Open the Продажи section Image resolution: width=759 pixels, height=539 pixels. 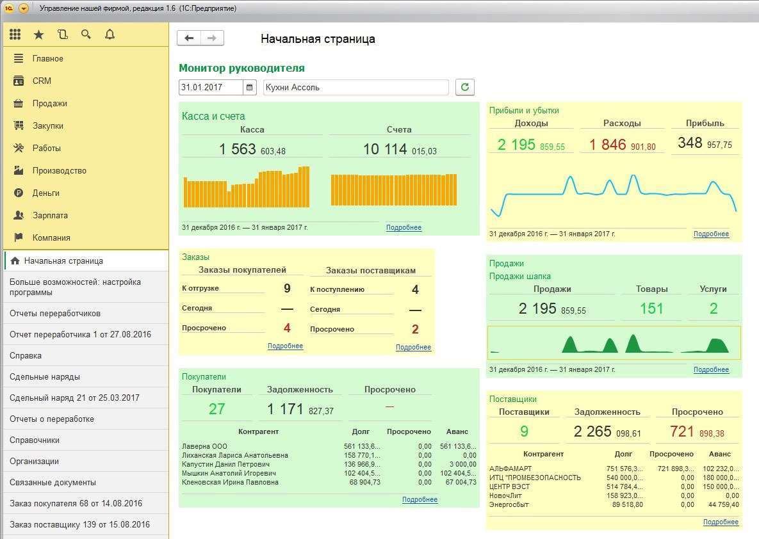[x=49, y=103]
